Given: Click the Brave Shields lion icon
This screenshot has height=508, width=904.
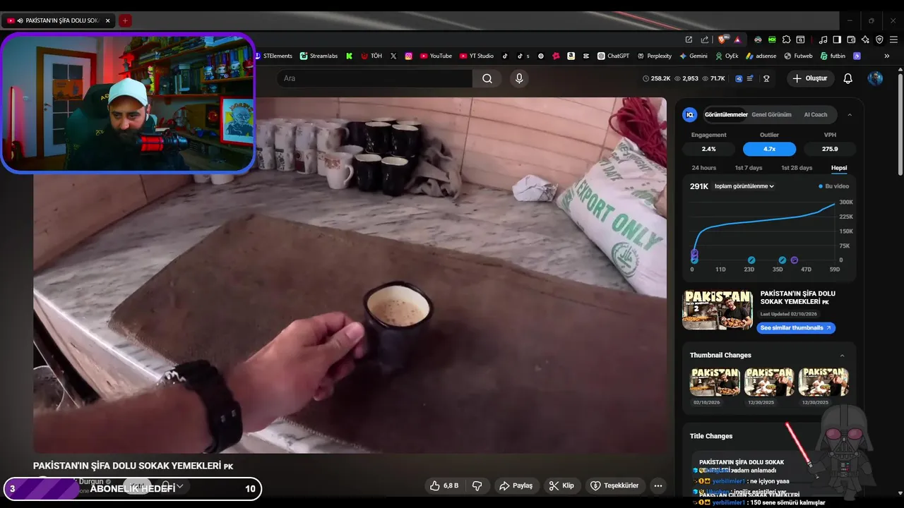Looking at the screenshot, I should coord(722,40).
